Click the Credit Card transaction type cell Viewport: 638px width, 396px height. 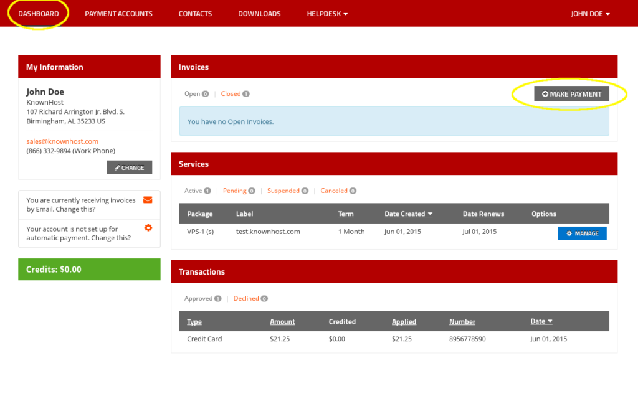(204, 339)
